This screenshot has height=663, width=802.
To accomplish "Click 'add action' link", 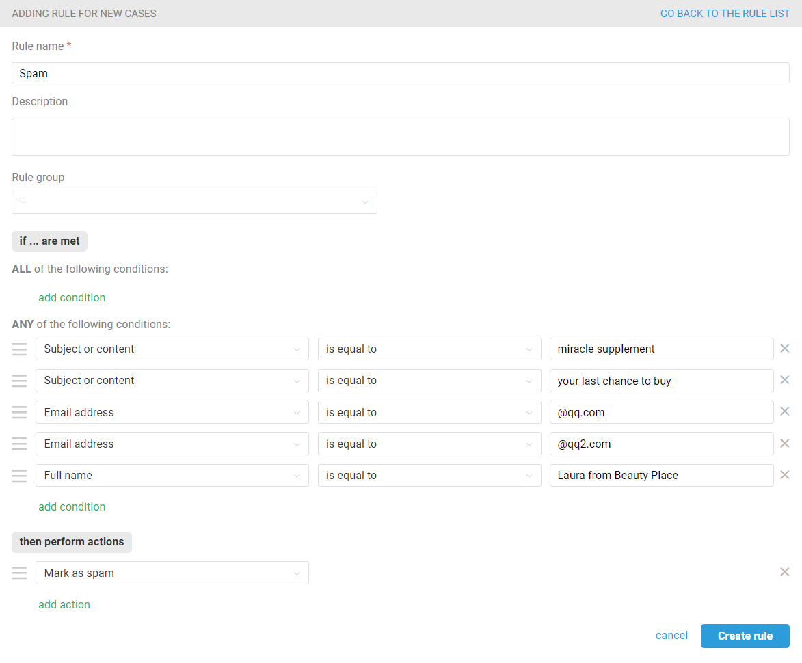I will click(64, 604).
